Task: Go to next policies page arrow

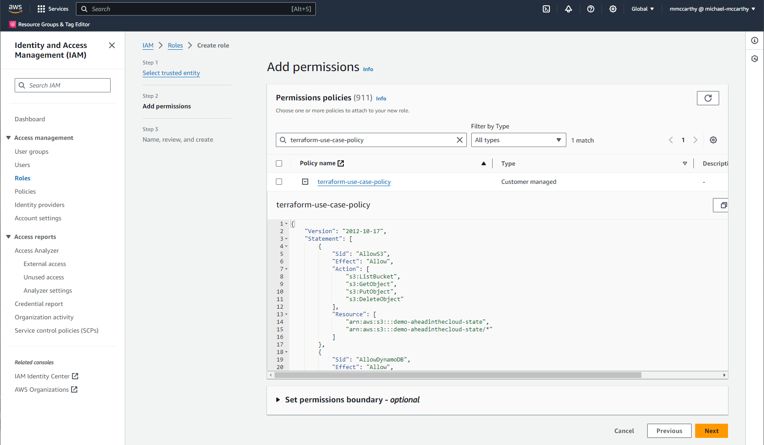Action: pyautogui.click(x=696, y=140)
